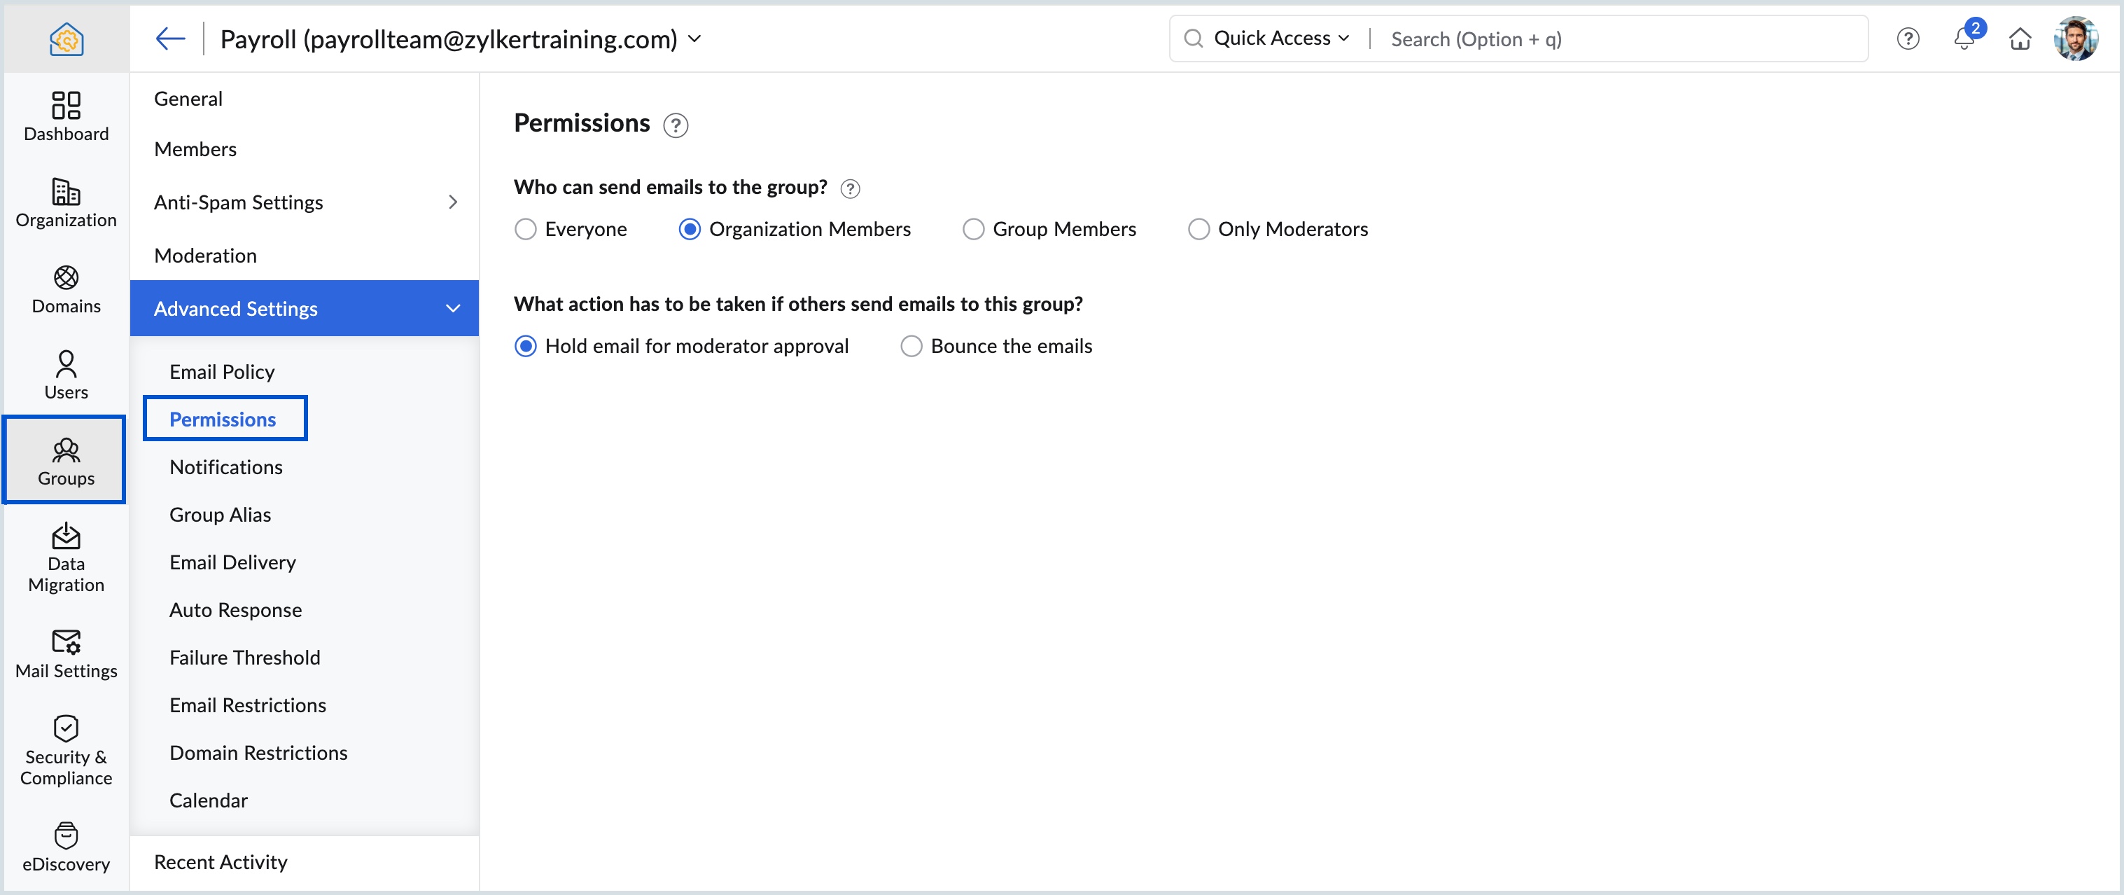Open Data Migration settings
Image resolution: width=2124 pixels, height=895 pixels.
coord(65,555)
